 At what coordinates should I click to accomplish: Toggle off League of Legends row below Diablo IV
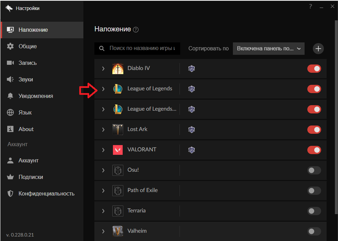pos(314,89)
